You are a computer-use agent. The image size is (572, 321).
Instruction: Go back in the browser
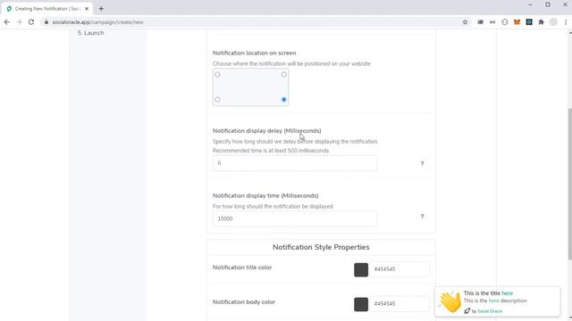(x=7, y=22)
